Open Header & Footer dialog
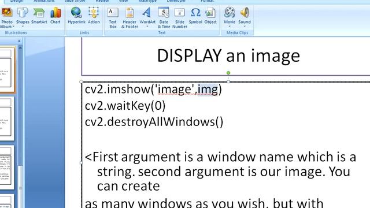The height and width of the screenshot is (208, 370). (129, 18)
